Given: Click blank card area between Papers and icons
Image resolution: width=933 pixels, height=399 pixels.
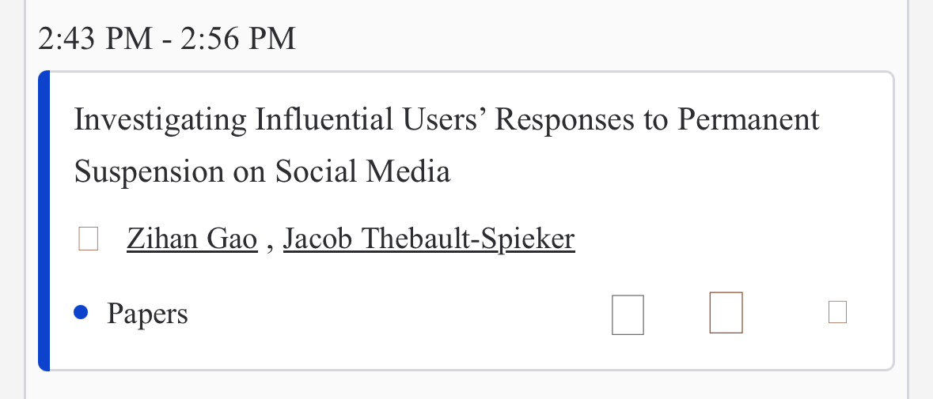Looking at the screenshot, I should pos(399,314).
